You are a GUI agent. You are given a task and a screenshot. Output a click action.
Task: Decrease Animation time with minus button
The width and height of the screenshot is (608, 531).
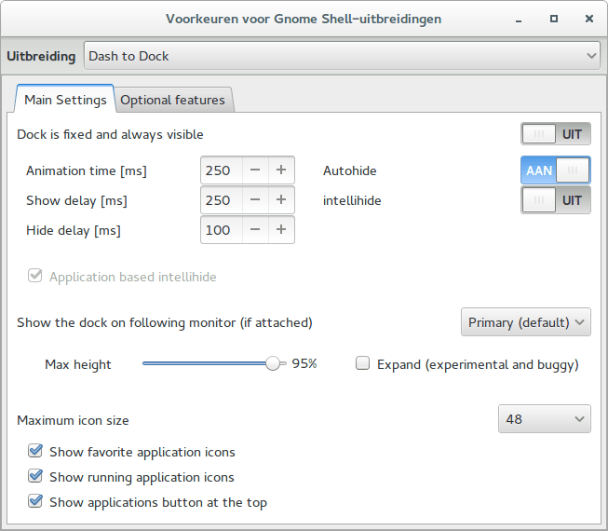pos(255,170)
